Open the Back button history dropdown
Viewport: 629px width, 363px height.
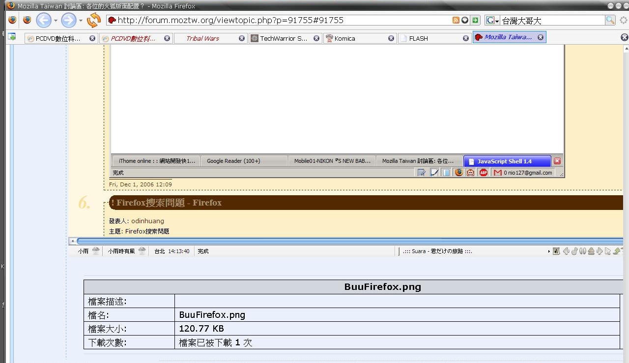click(x=56, y=21)
